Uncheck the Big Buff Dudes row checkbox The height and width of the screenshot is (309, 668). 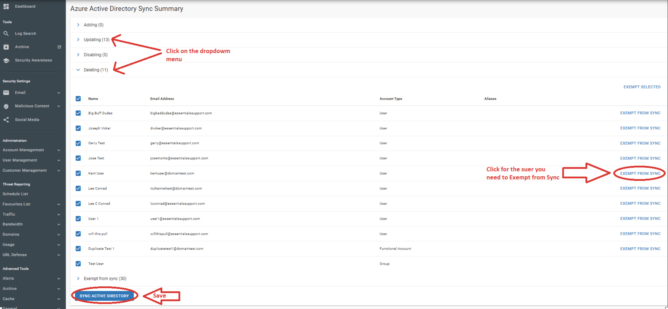78,113
